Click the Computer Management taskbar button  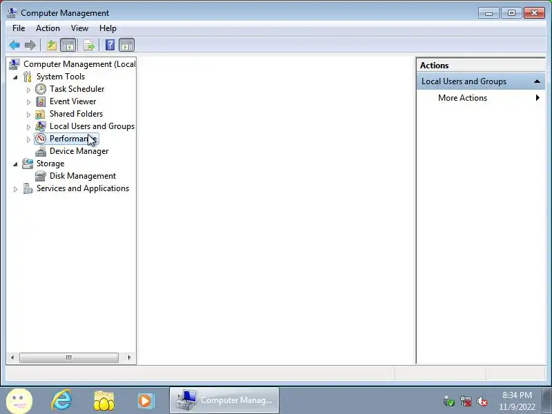[x=224, y=400]
